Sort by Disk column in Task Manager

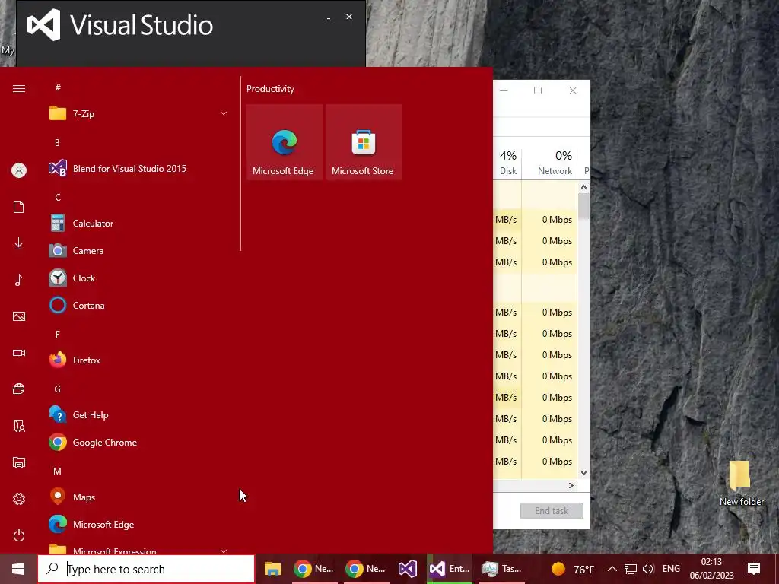[x=507, y=163]
